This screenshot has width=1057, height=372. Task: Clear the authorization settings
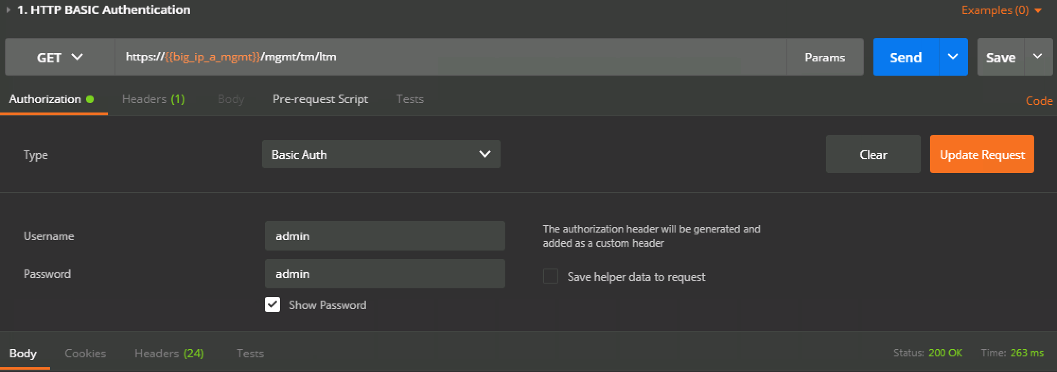coord(873,154)
